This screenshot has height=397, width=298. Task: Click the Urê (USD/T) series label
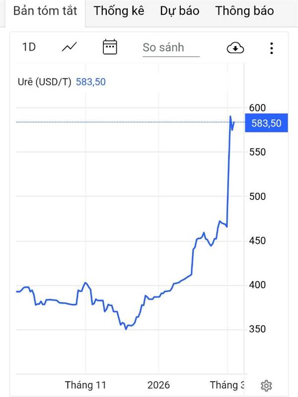44,82
